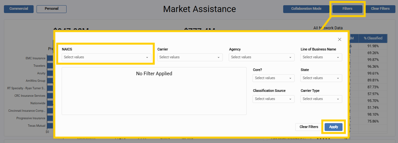The image size is (398, 143).
Task: Open the Classification Source dropdown
Action: [x=274, y=99]
